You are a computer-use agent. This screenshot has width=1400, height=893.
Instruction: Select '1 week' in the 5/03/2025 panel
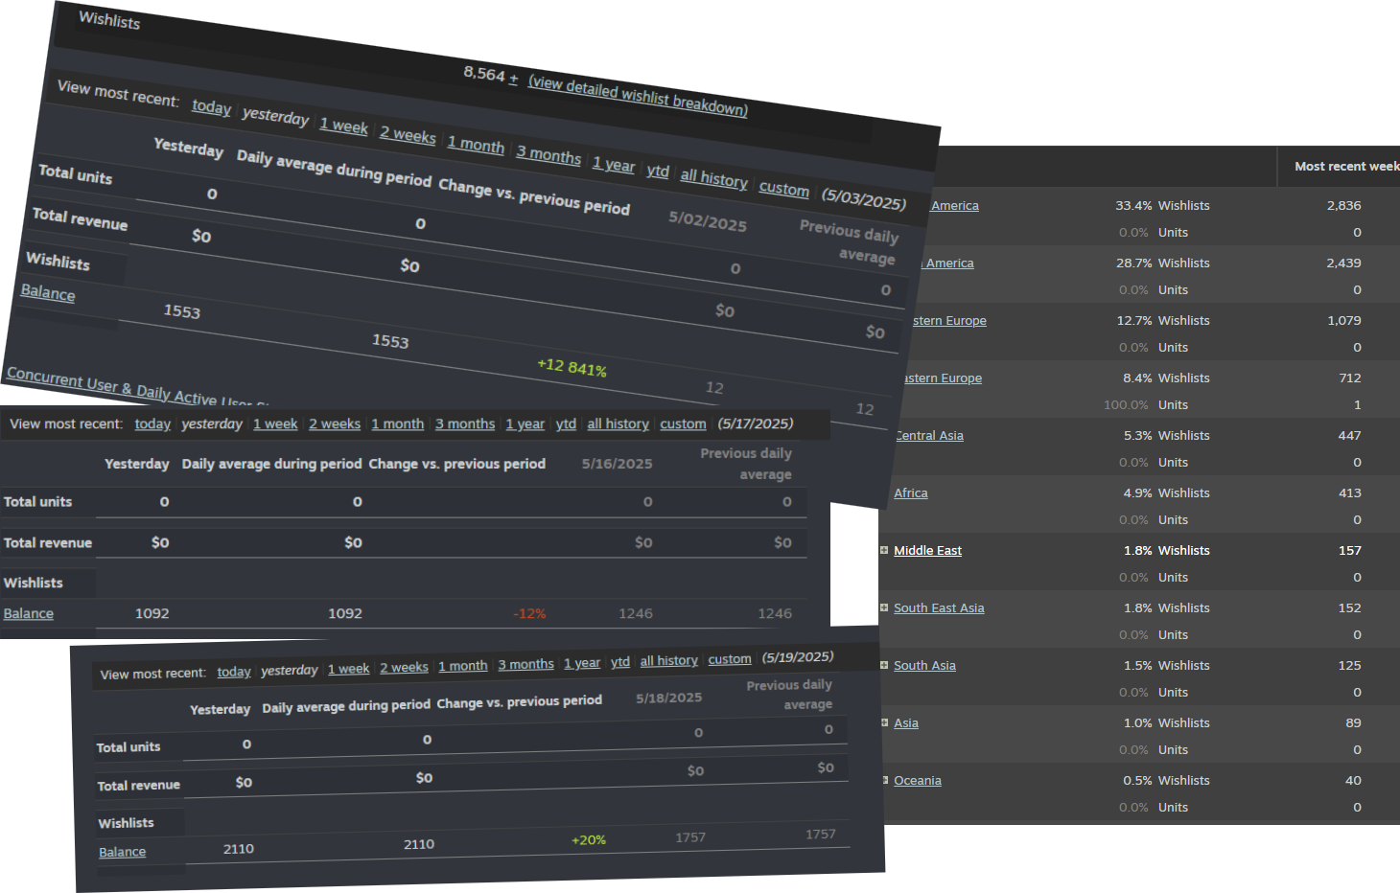(x=343, y=126)
